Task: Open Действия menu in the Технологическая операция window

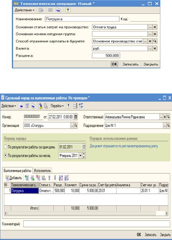Action: 24,10
